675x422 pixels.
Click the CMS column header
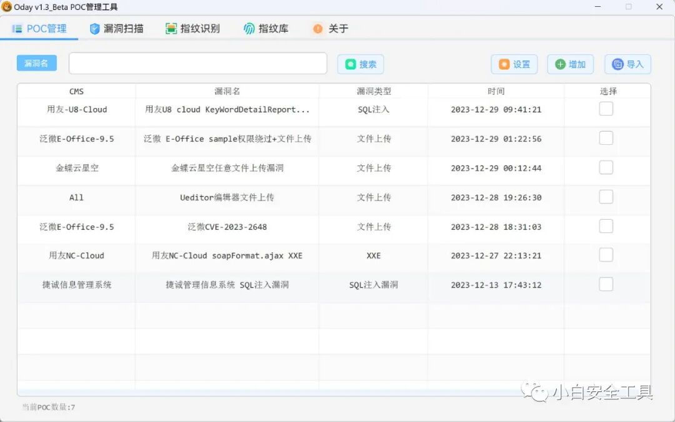tap(77, 91)
